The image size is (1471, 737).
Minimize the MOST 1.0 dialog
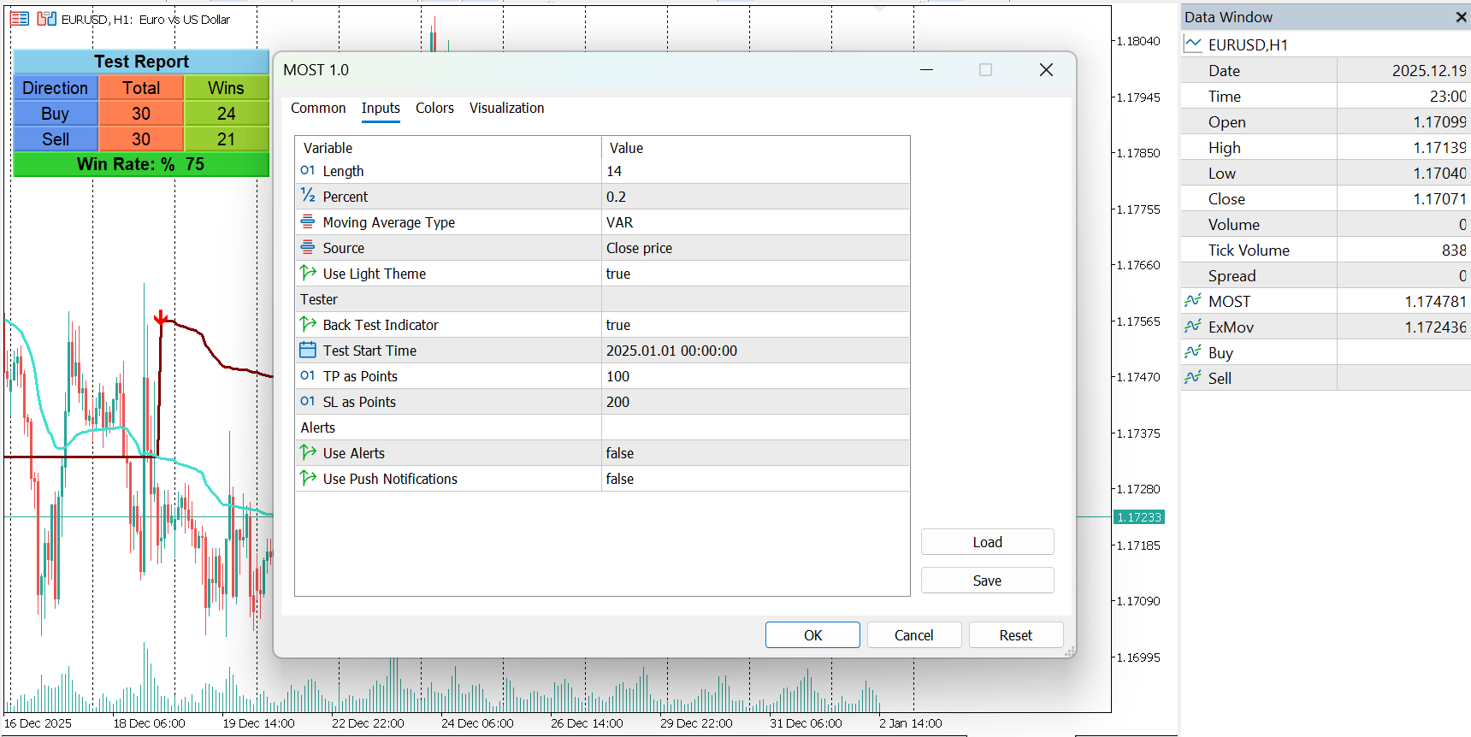click(x=926, y=70)
